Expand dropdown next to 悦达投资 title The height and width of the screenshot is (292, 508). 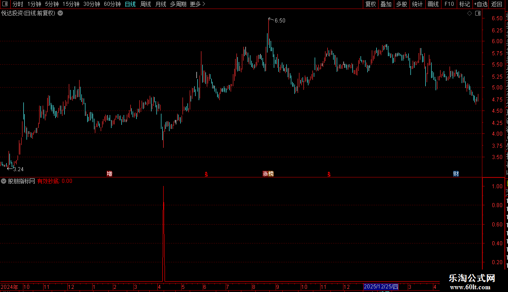click(60, 13)
